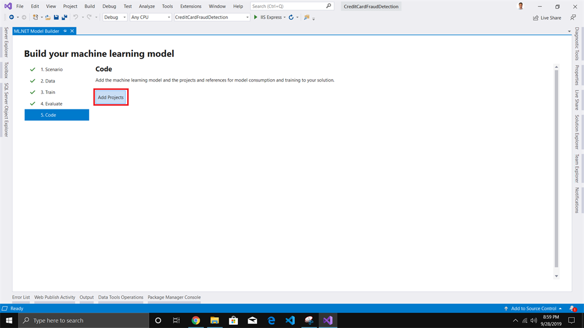Open the Solution Explorer side tab
Viewport: 584px width, 328px height.
coord(577,132)
